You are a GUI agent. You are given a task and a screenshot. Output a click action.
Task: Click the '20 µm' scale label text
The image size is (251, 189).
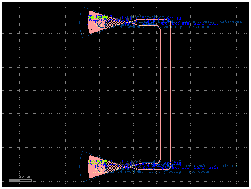pos(25,176)
